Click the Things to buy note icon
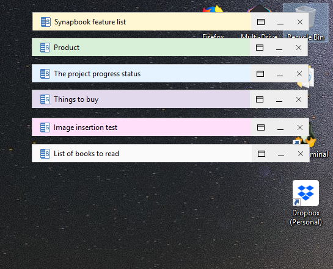333x269 pixels. coord(45,99)
